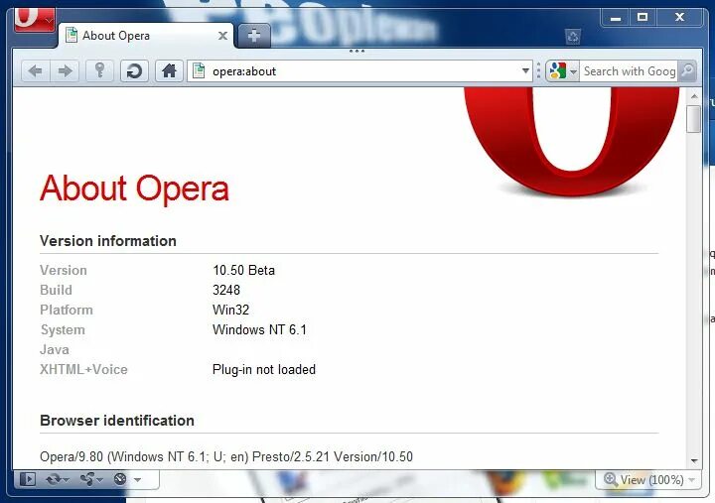Click the System label

(x=63, y=329)
